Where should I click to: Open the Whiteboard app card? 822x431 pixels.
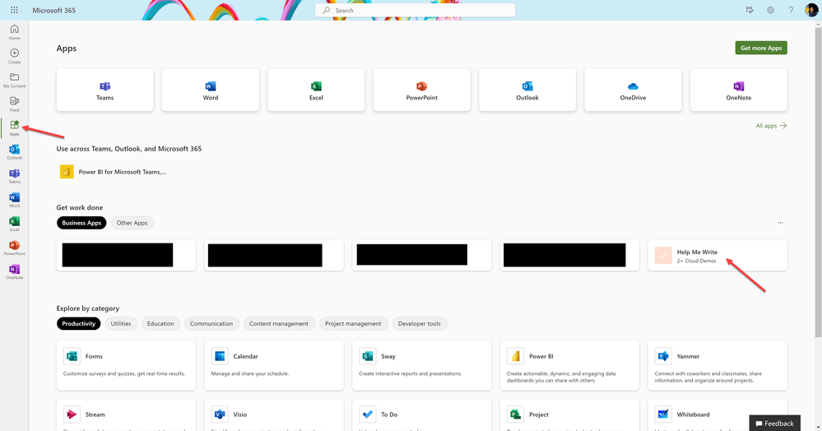click(x=718, y=415)
